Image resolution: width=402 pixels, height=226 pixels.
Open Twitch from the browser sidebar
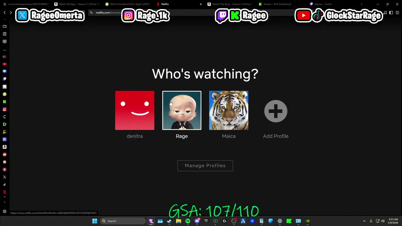(x=4, y=79)
